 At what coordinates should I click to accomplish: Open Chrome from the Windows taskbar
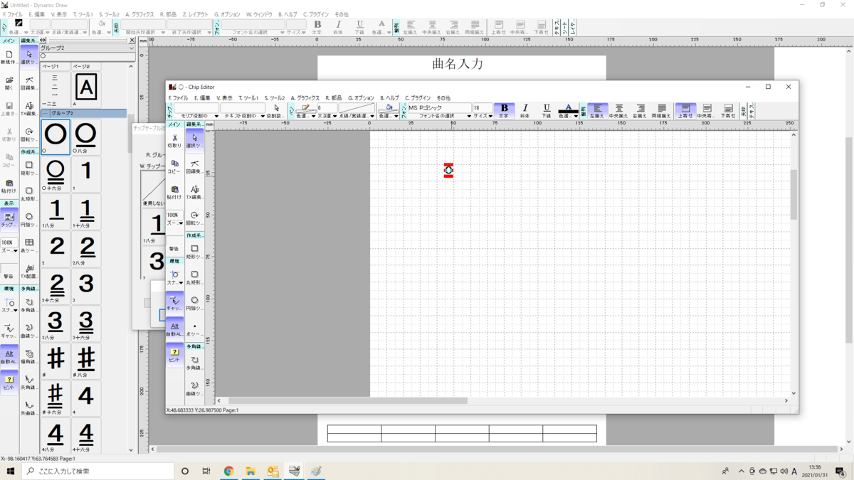228,471
